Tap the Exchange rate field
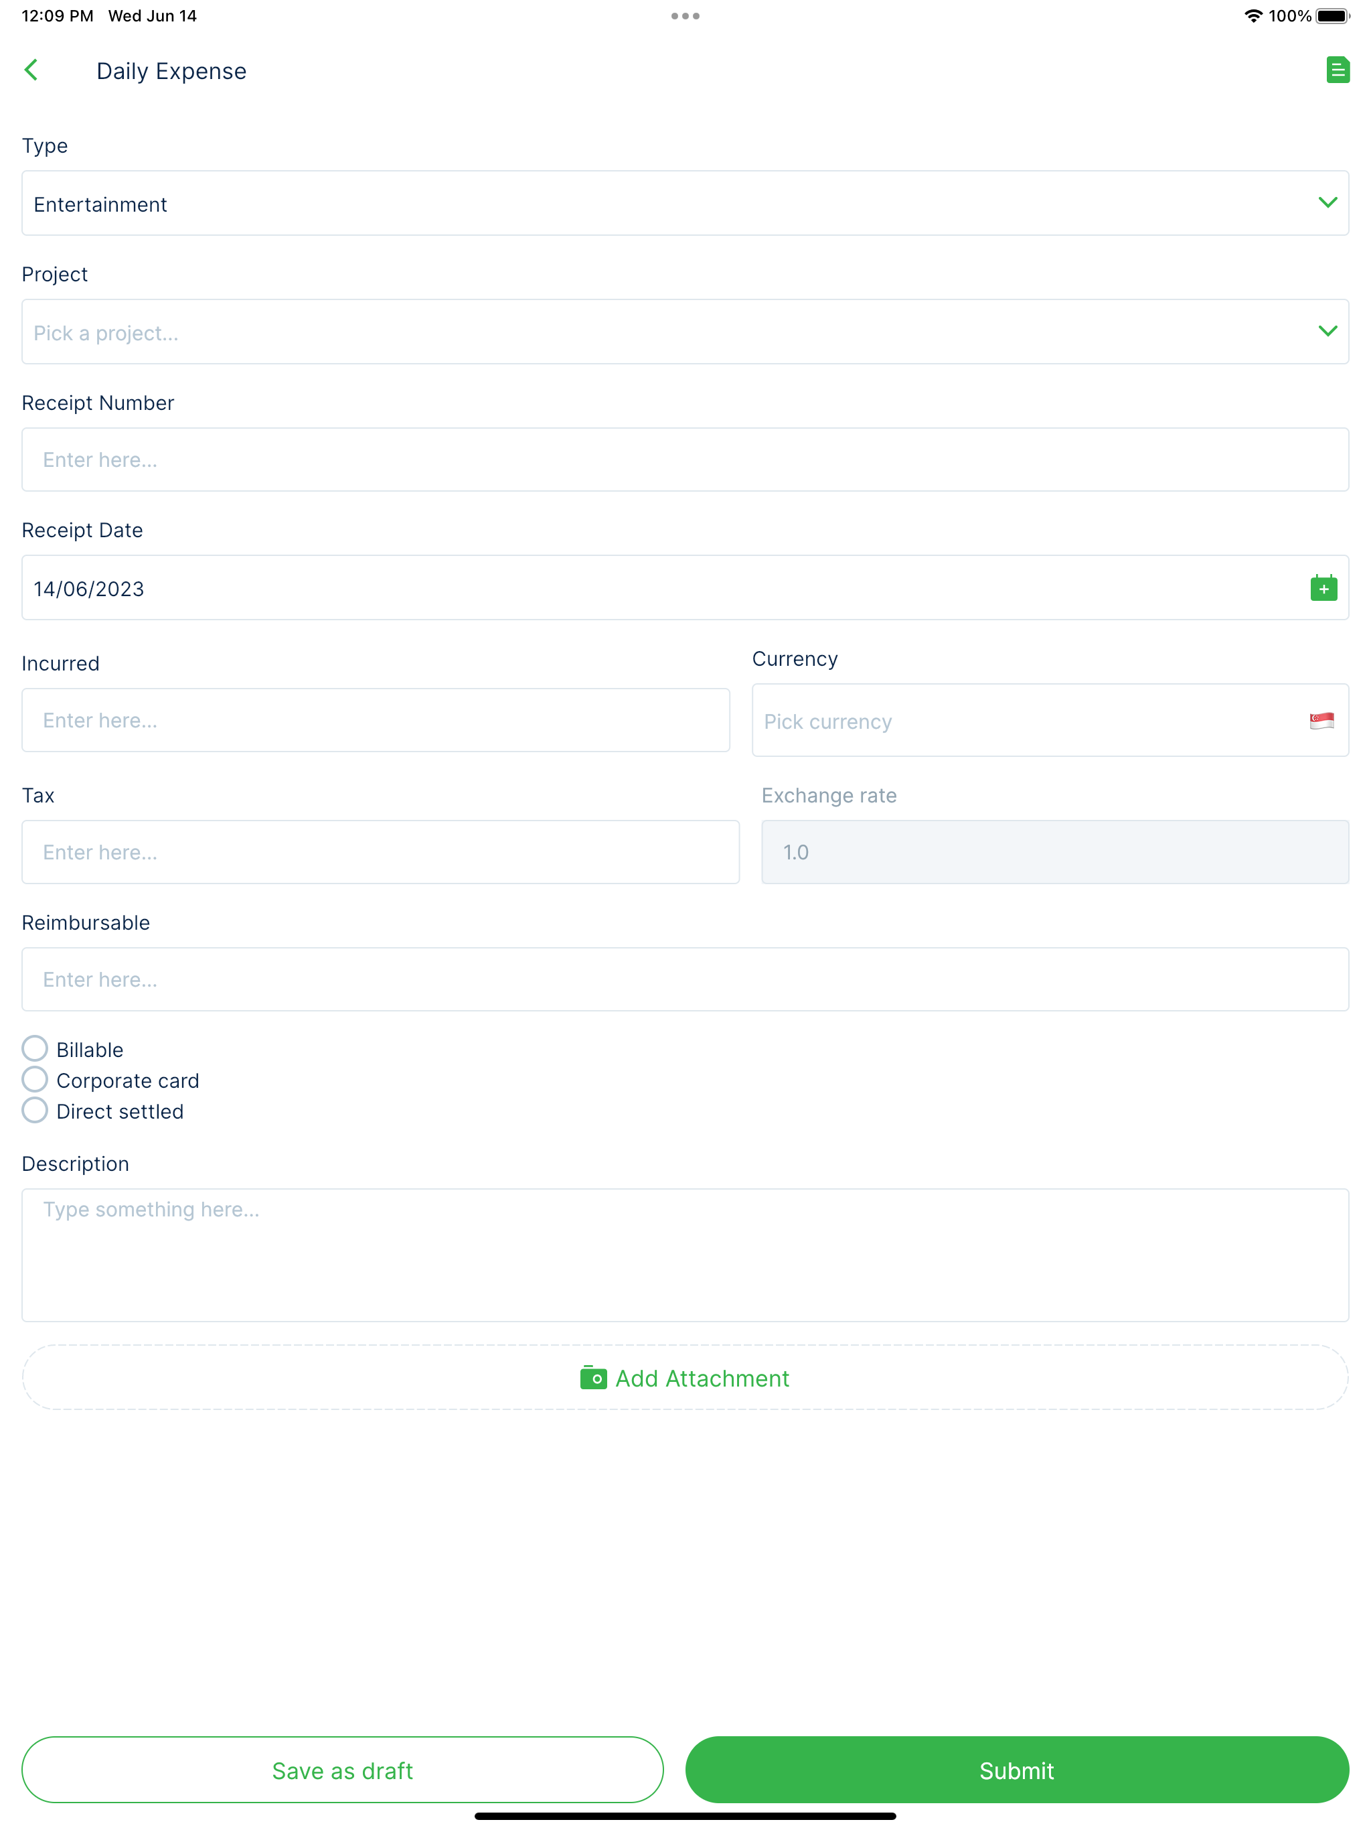 [1054, 852]
